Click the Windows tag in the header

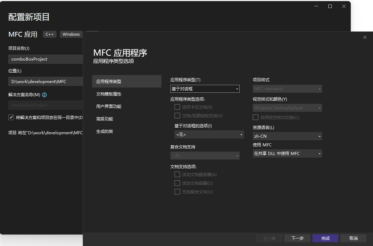point(71,34)
